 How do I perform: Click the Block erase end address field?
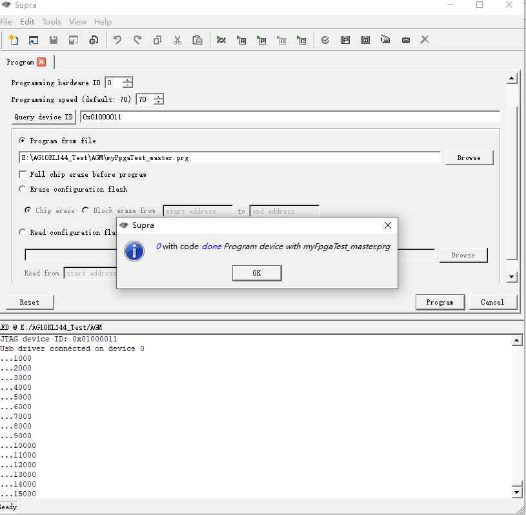284,211
